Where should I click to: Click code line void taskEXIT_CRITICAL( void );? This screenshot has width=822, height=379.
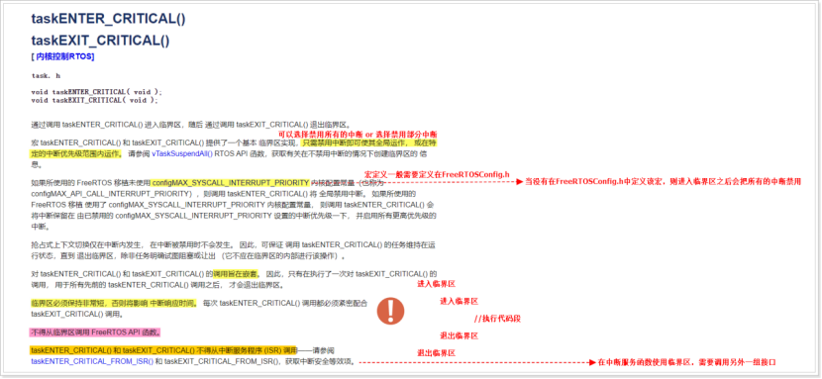point(94,100)
